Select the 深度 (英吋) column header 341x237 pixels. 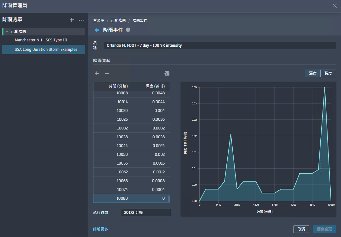pos(149,86)
